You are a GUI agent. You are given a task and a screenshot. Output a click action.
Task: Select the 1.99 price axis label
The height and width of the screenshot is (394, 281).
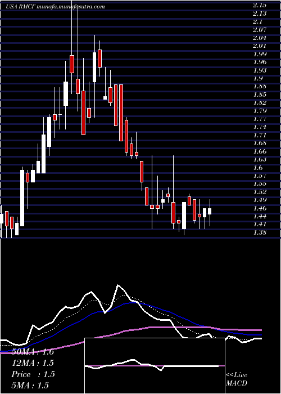[x=260, y=54]
